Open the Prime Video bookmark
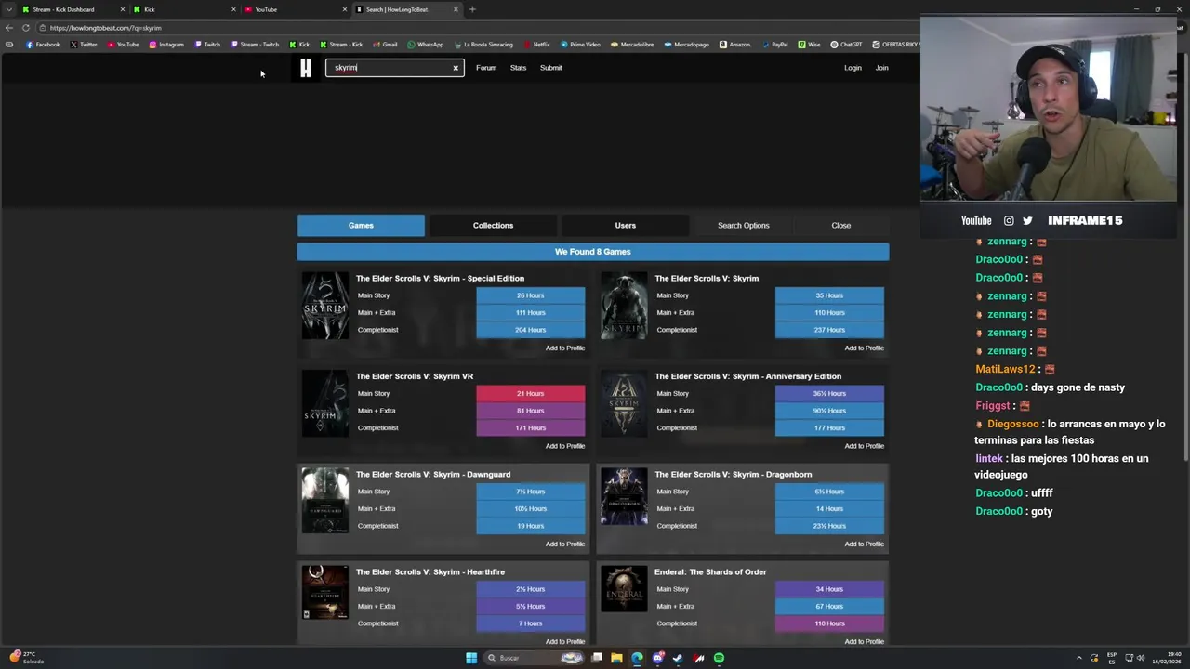The image size is (1190, 669). (580, 45)
